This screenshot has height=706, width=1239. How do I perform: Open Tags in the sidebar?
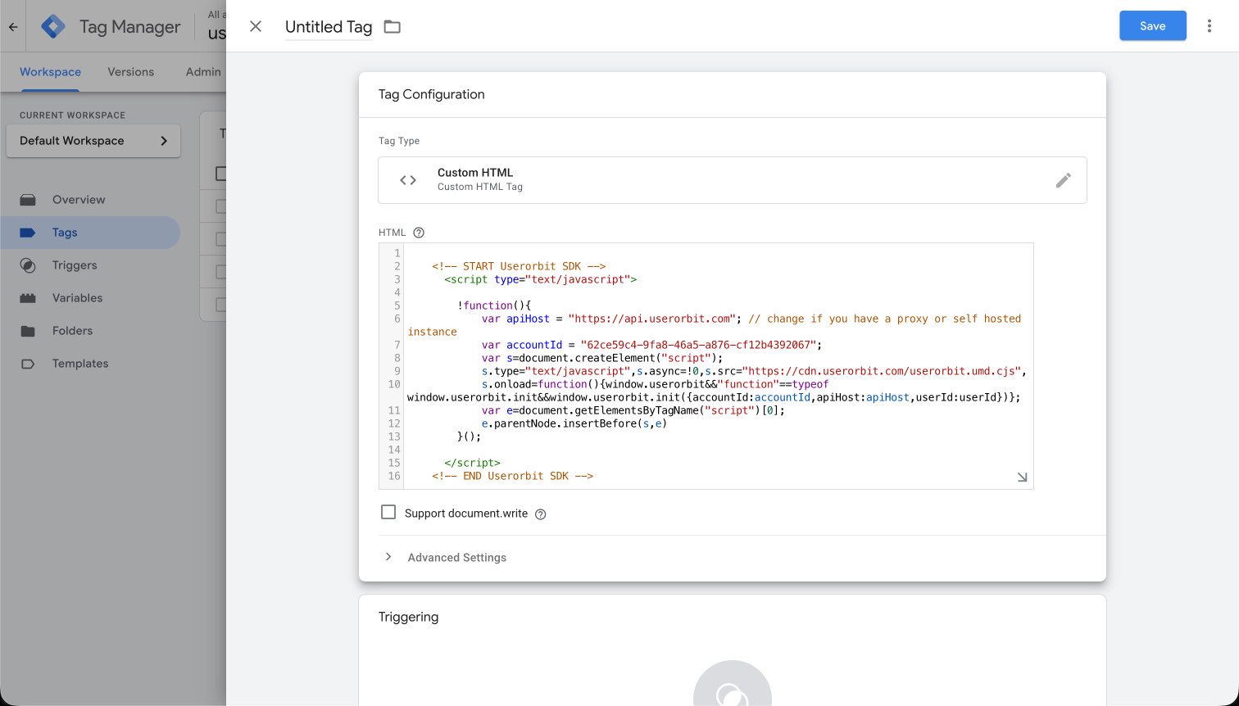click(x=90, y=233)
